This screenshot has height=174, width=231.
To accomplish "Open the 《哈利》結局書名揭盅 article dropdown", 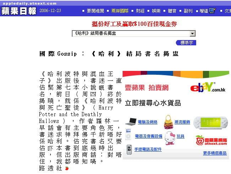I will point(134,34).
